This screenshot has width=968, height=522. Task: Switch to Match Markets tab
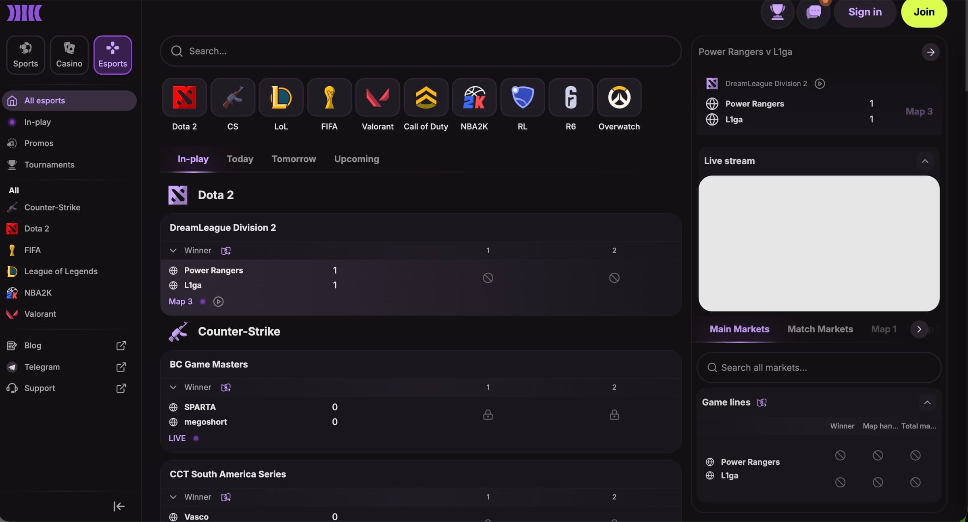click(x=820, y=329)
